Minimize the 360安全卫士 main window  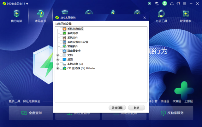click(191, 3)
